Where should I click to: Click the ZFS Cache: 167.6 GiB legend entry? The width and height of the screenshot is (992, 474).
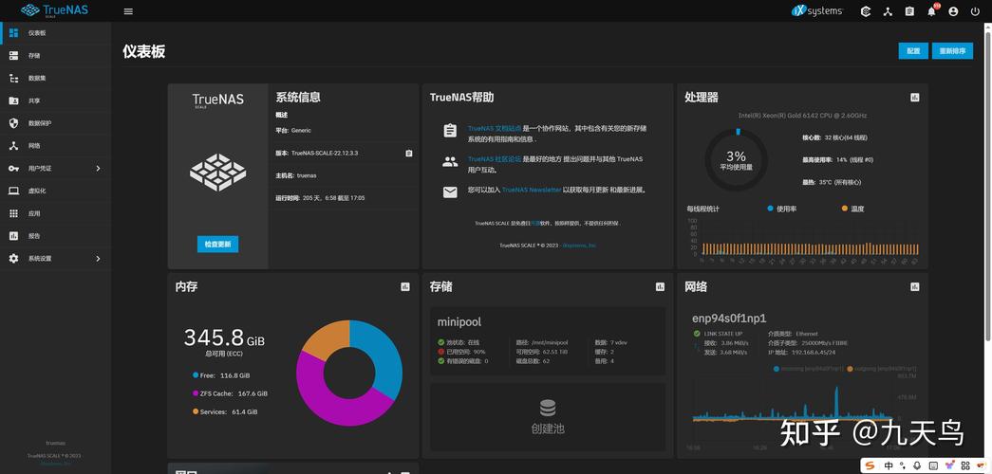coord(231,393)
